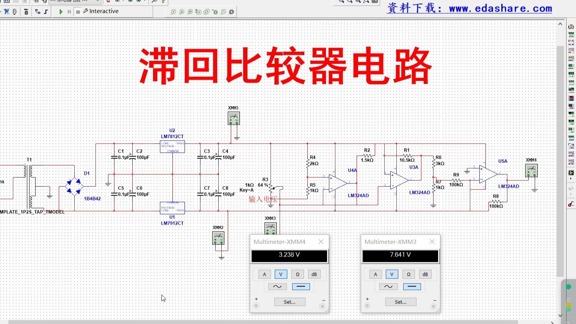576x324 pixels.
Task: Click the Zoom In magnifier icon
Action: (x=341, y=2)
